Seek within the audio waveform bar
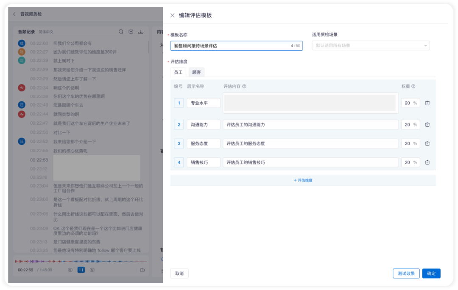 tap(81, 261)
